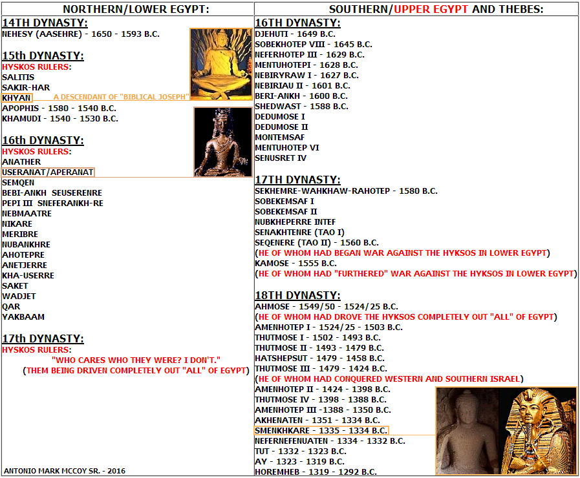Click the ANTONIO MARK MCCOY SR. - 2016 credit
This screenshot has width=580, height=478.
tap(65, 471)
